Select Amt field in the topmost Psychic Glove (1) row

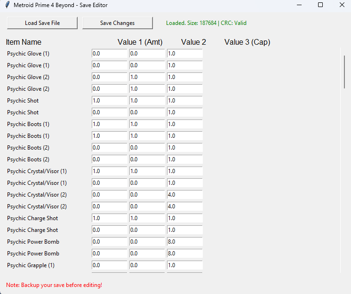tap(109, 54)
